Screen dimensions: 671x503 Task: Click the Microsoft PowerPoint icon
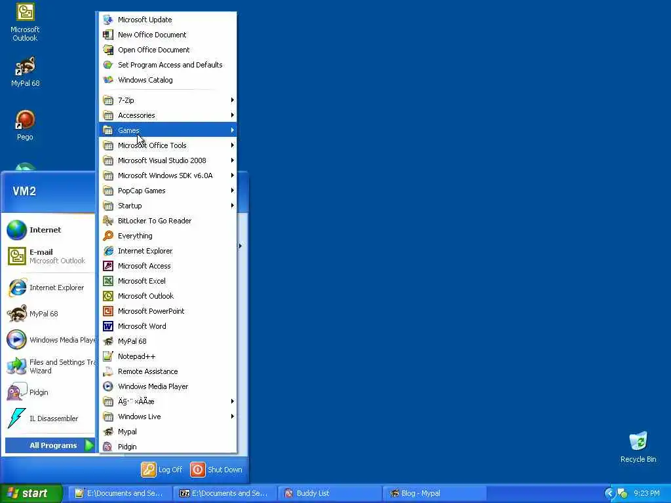point(108,311)
